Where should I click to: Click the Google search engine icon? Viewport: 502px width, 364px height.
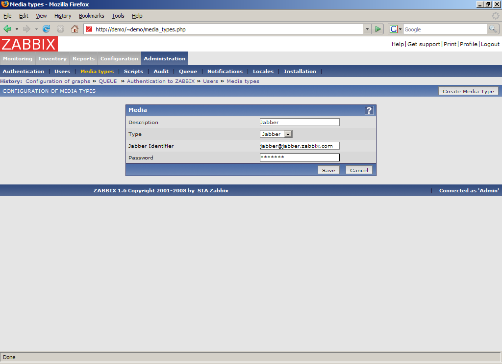[393, 29]
